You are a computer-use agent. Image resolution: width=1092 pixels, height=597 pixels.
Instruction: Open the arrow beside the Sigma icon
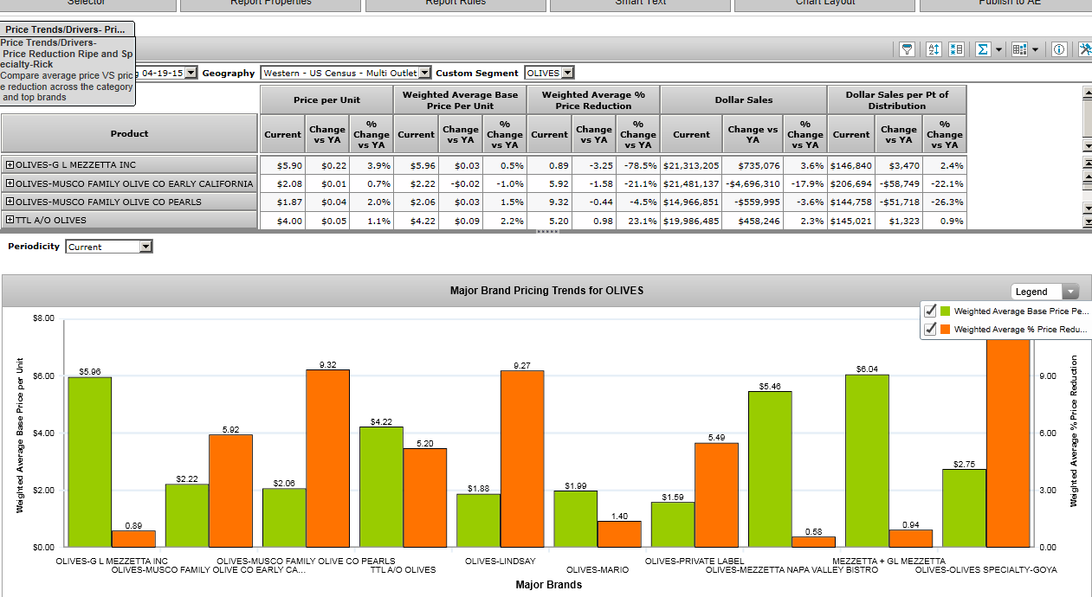pos(999,49)
